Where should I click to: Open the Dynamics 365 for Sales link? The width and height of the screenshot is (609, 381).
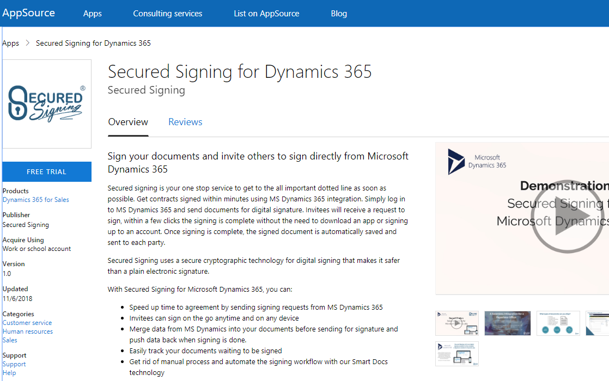pos(36,200)
